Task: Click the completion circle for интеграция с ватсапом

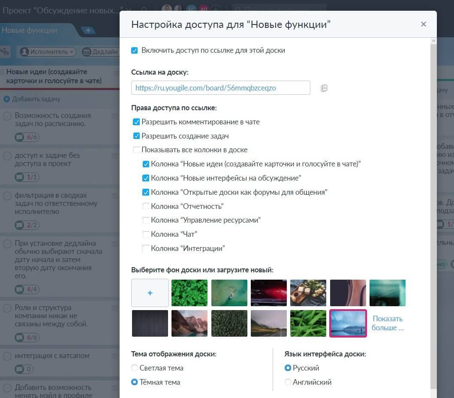Action: [x=7, y=356]
